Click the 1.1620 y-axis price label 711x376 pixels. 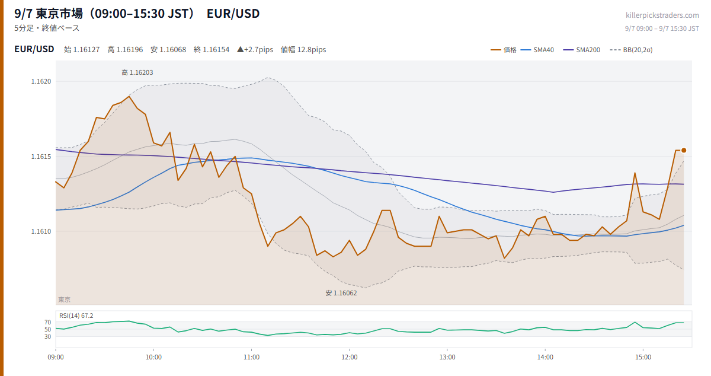point(41,81)
